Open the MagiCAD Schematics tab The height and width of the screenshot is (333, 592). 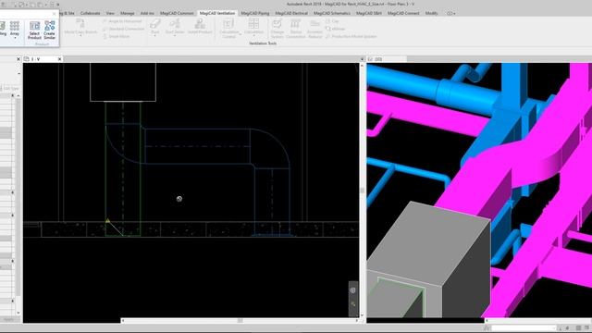pos(332,13)
